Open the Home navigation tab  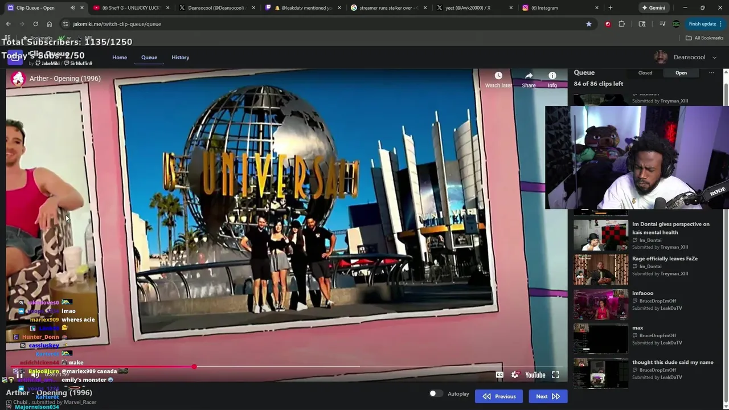click(120, 58)
